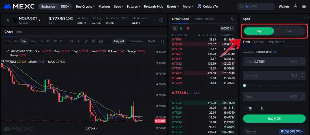Click the circular settings icon beside ticker stats
The width and height of the screenshot is (310, 135).
point(161,20)
